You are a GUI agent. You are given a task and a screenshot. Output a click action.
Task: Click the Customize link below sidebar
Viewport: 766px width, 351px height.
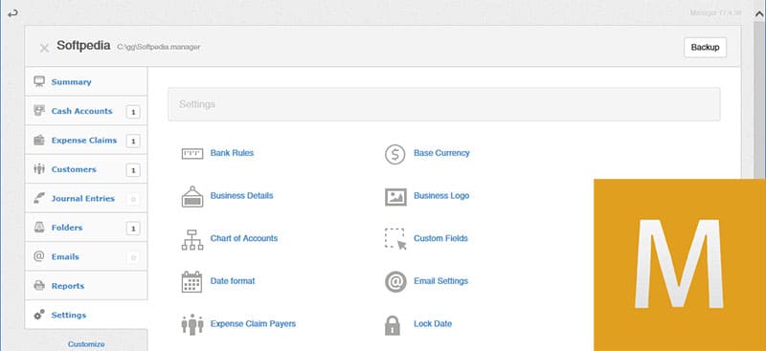point(86,344)
